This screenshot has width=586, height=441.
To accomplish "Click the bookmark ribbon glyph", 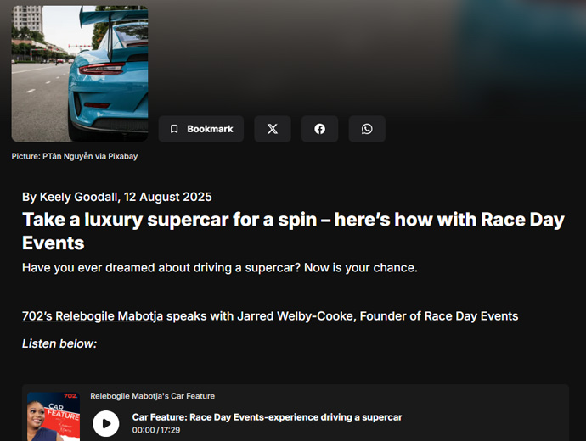I will pyautogui.click(x=174, y=129).
